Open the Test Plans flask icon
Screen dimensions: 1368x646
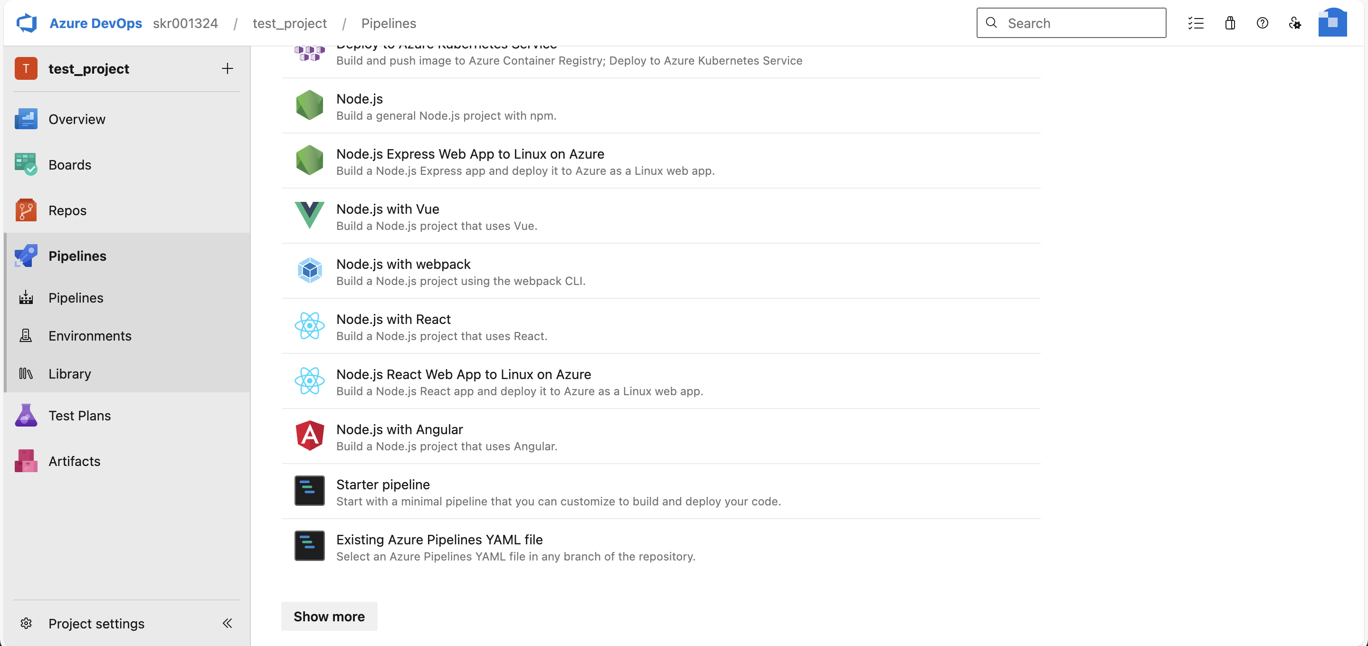pos(26,416)
